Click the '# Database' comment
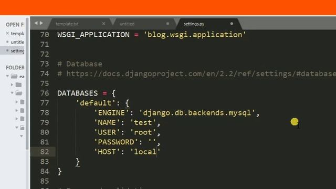This screenshot has width=336, height=189. tap(80, 64)
